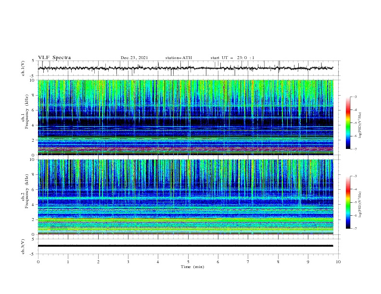
Task: Click time axis tick label "4"
Action: tap(158, 262)
